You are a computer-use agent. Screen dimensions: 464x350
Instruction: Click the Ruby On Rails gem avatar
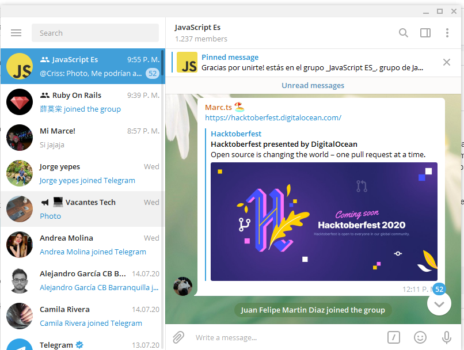pos(20,102)
